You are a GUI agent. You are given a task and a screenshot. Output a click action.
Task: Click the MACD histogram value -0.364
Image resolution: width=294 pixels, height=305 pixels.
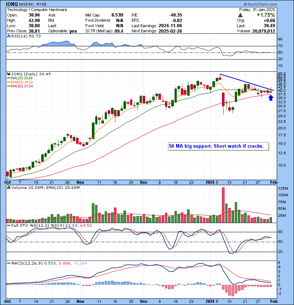pyautogui.click(x=80, y=263)
